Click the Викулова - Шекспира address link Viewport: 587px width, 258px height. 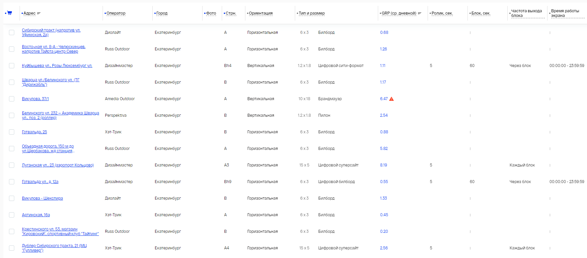42,198
